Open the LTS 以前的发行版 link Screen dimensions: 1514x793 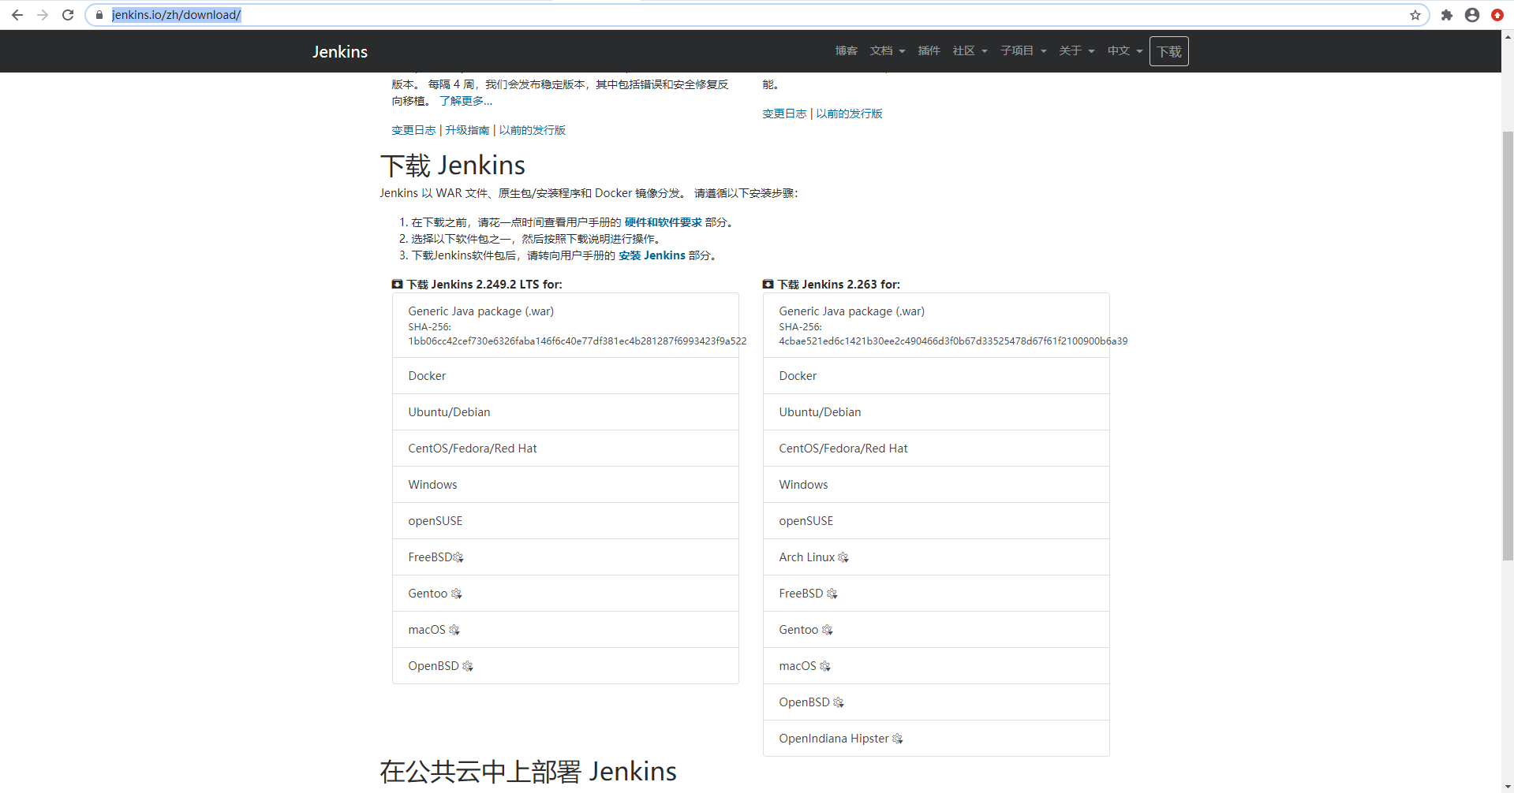532,130
